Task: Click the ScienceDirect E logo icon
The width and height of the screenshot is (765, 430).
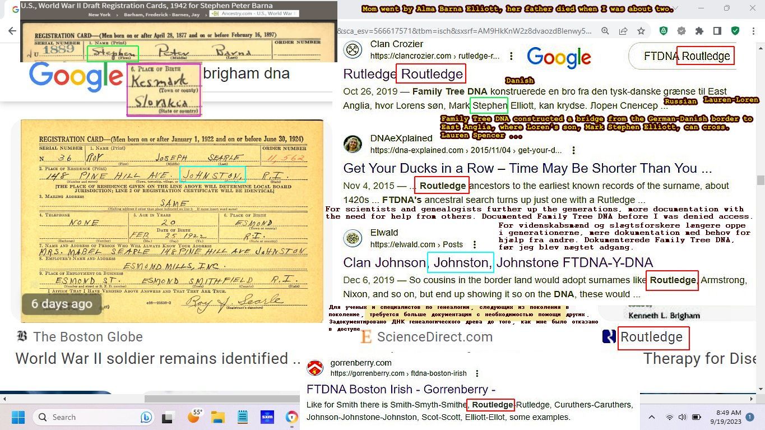Action: tap(367, 336)
